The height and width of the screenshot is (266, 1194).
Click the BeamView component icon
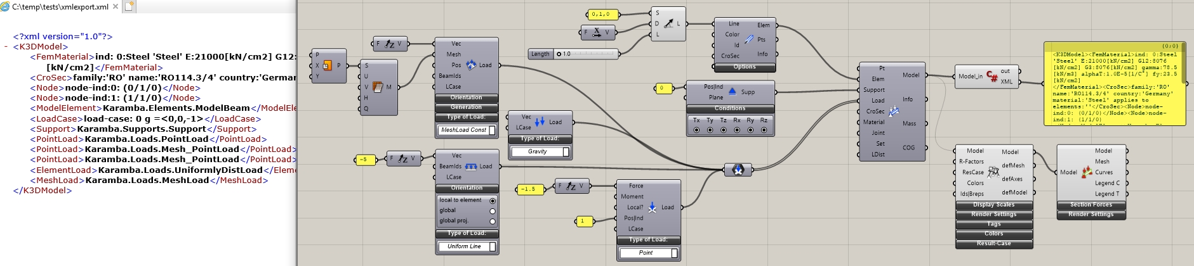1087,172
